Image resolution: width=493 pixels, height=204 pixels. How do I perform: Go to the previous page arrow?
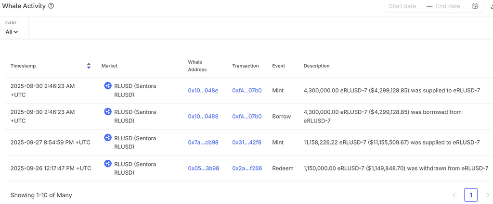[454, 195]
